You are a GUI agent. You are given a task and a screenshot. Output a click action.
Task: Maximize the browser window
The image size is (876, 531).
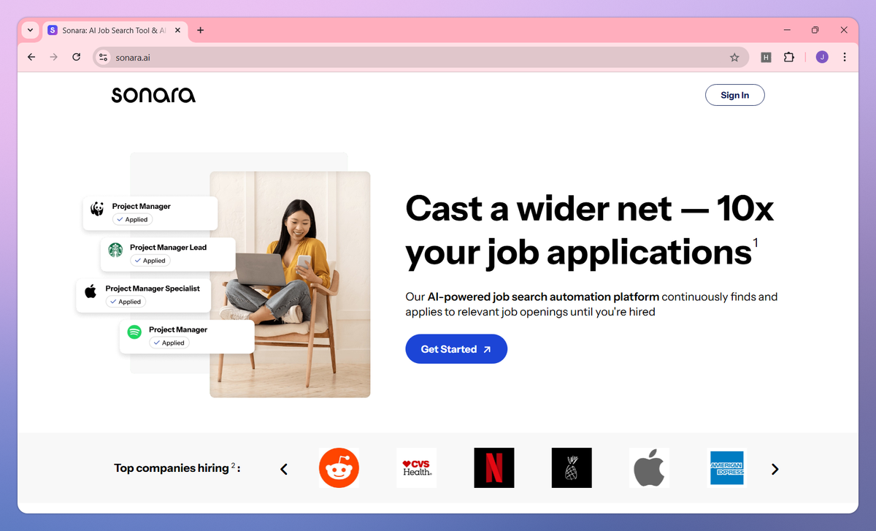[815, 30]
